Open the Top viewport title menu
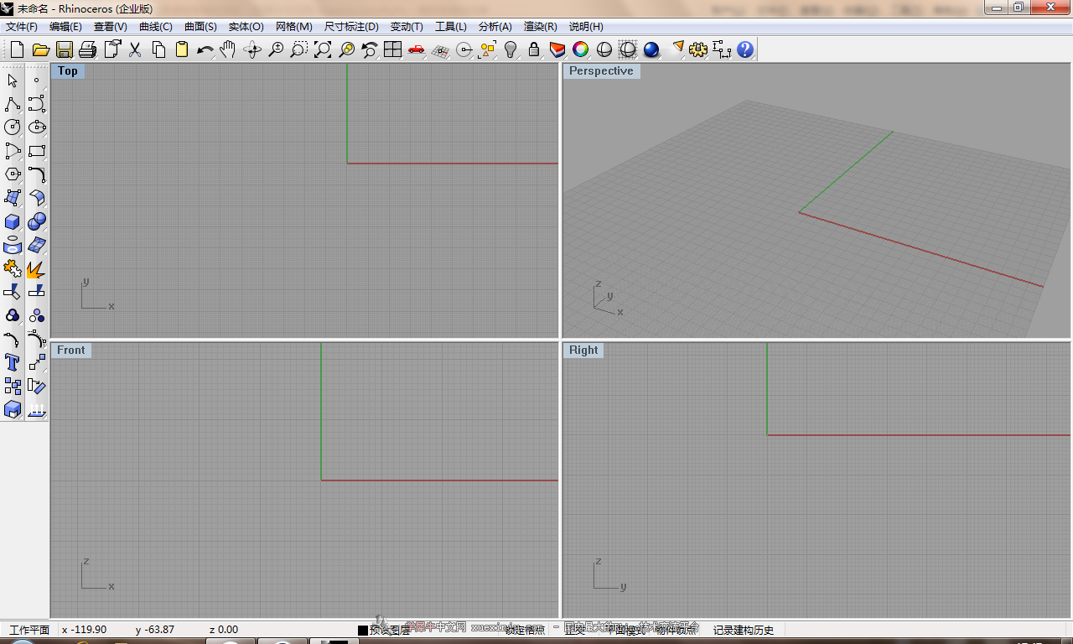The image size is (1073, 644). (68, 71)
